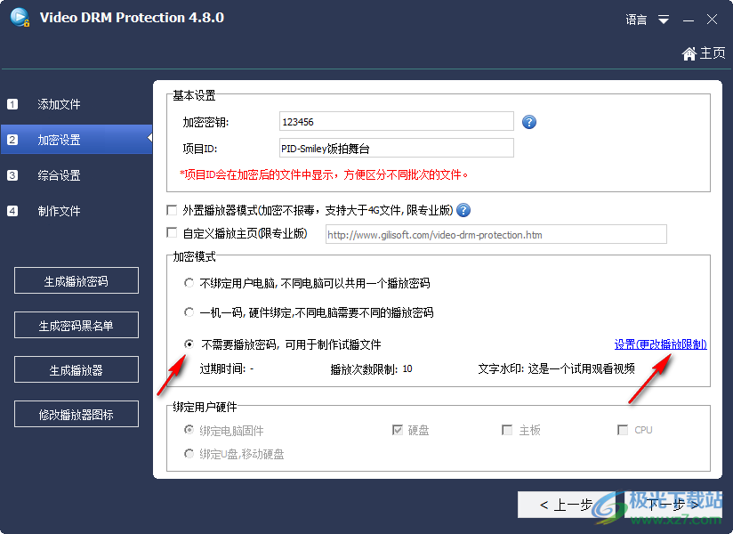
Task: Go to the 添加文件 step
Action: pyautogui.click(x=59, y=104)
